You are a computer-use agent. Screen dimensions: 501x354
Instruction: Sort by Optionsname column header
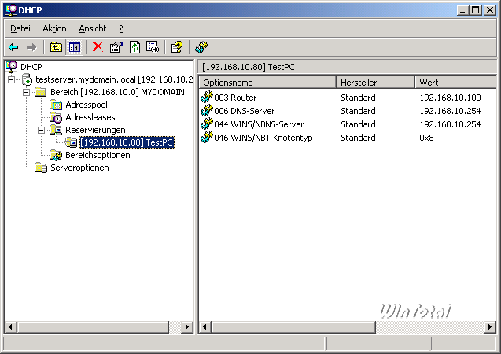267,83
